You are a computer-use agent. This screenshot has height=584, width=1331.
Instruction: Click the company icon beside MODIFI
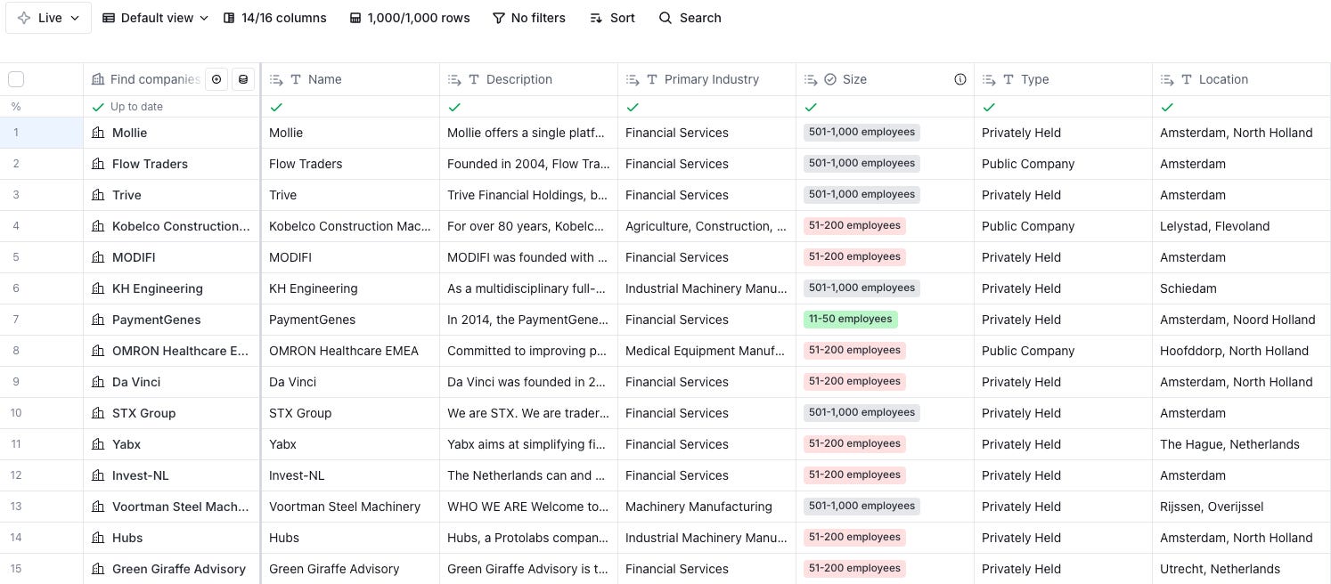tap(98, 257)
